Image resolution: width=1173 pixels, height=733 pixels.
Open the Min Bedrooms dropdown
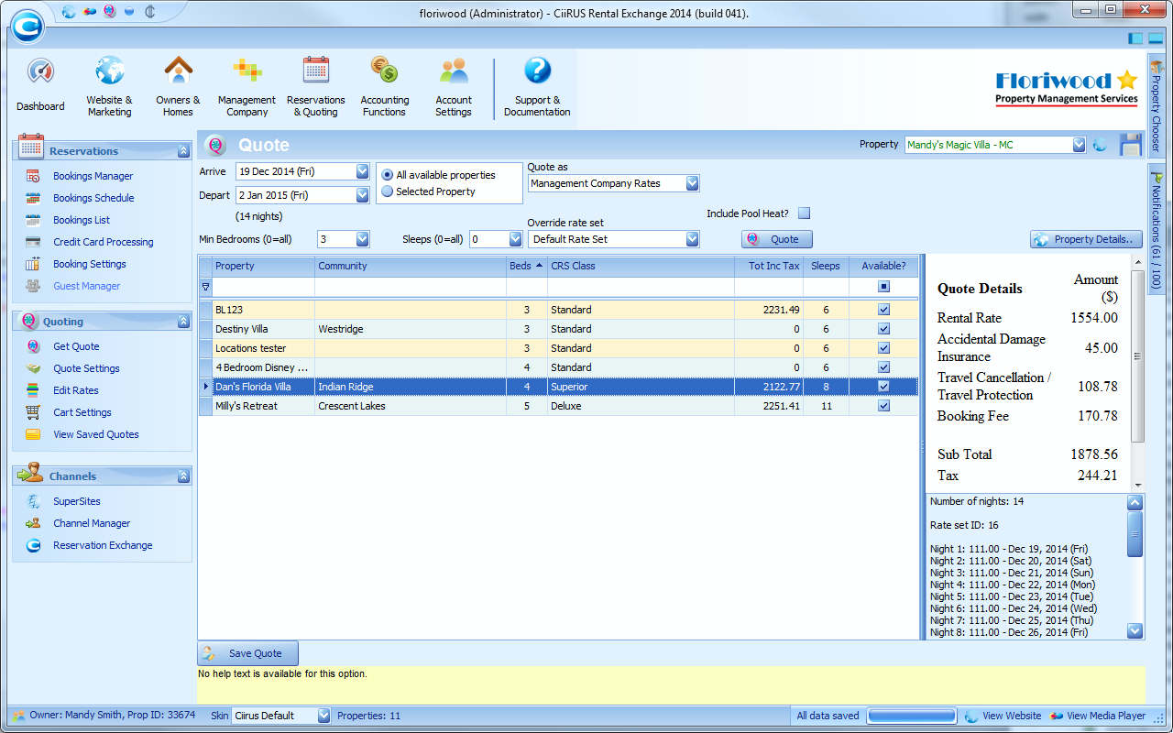tap(362, 239)
